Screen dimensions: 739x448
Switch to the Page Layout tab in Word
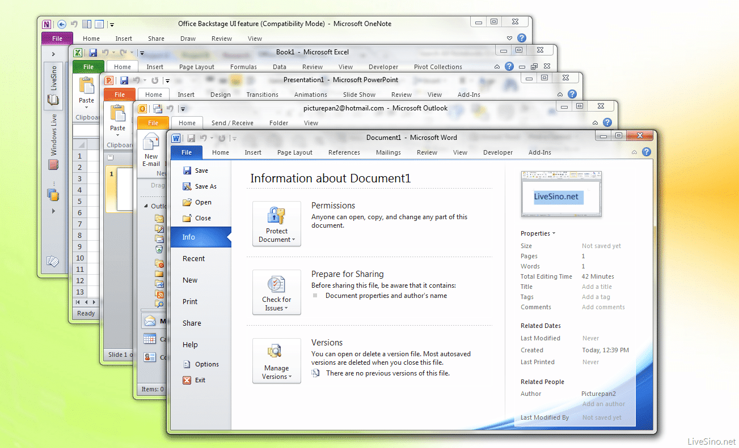294,152
